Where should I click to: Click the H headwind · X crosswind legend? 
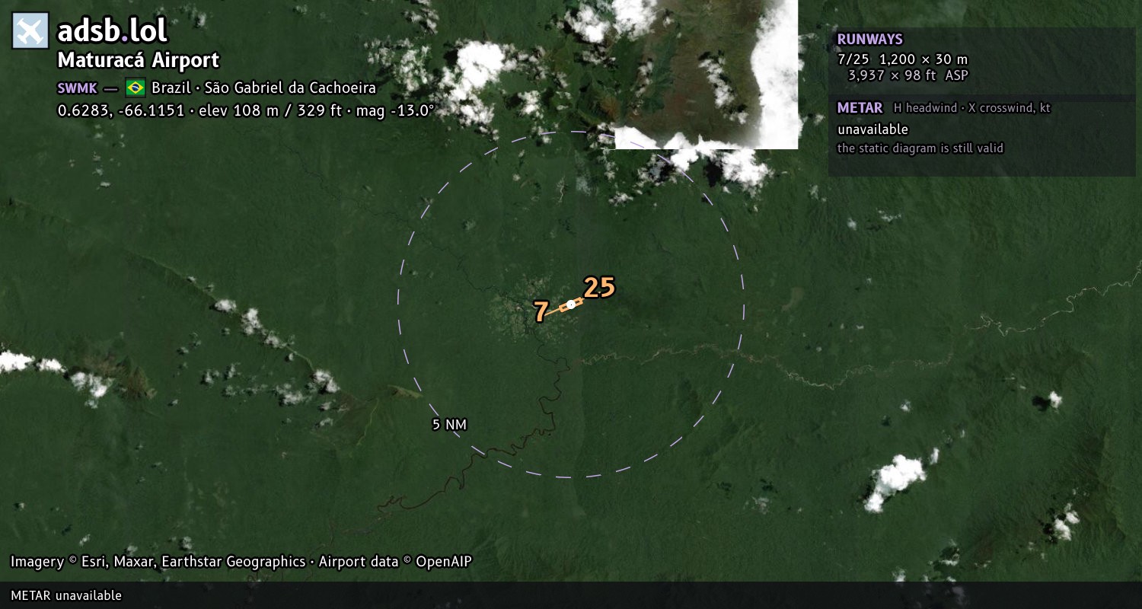pos(972,108)
